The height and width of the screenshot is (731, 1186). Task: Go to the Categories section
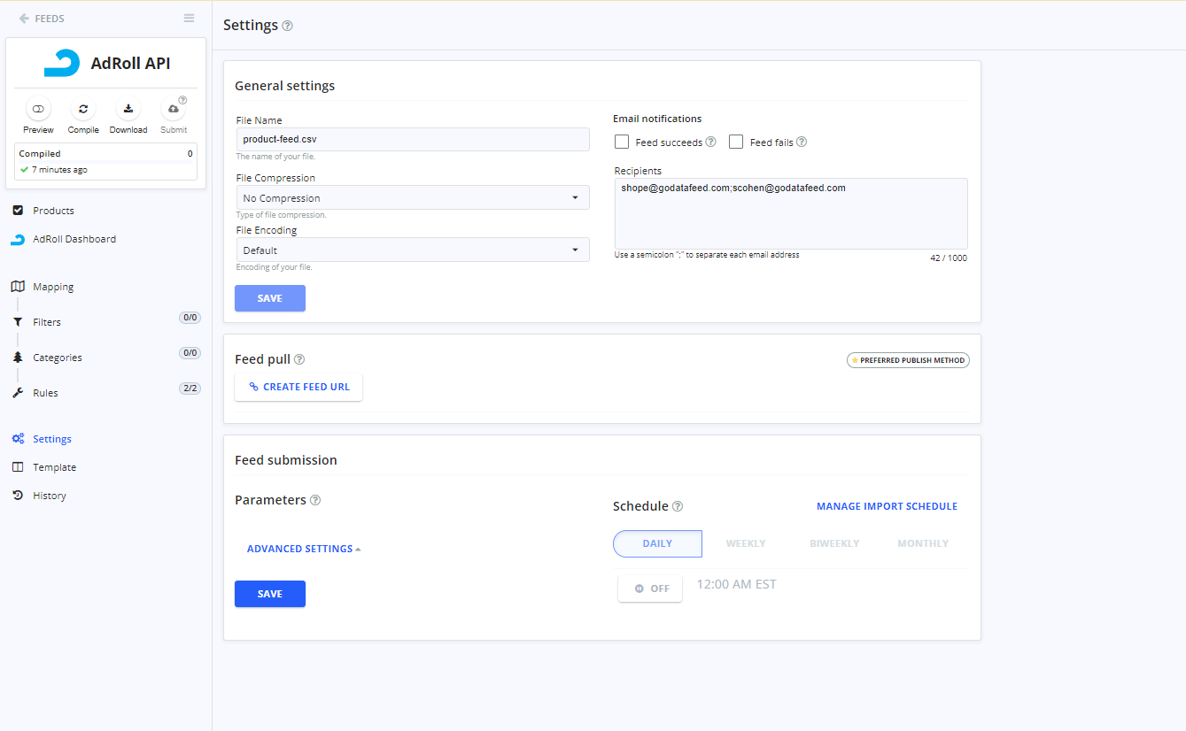point(58,358)
